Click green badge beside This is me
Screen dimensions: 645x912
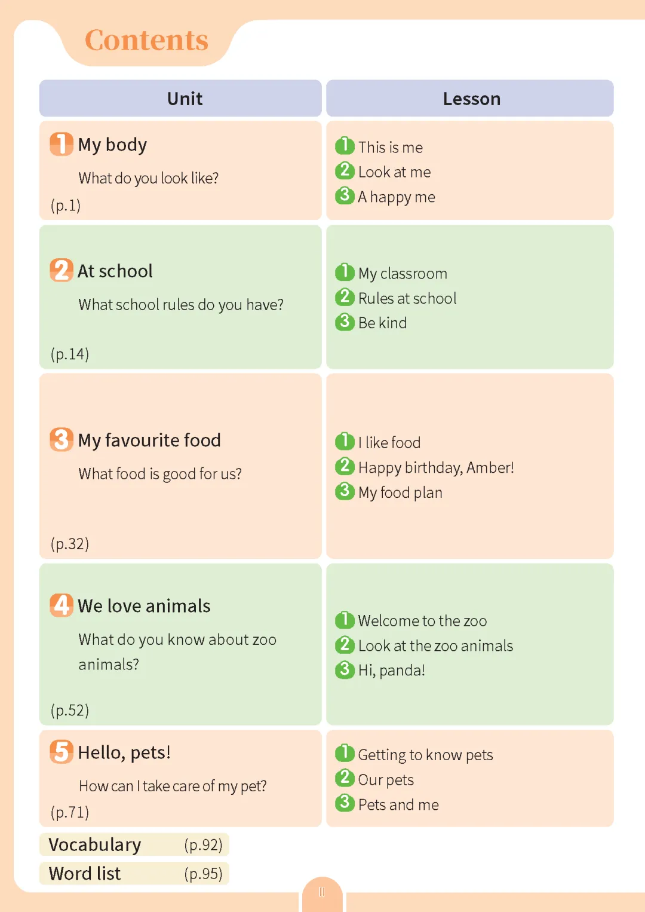(x=345, y=145)
